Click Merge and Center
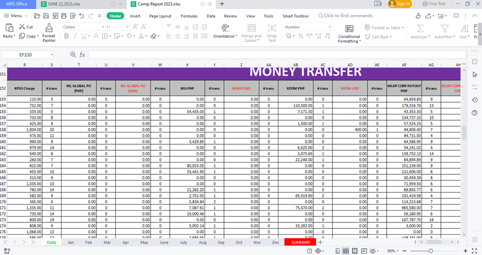Viewport: 482px width, 255px height. pos(252,33)
